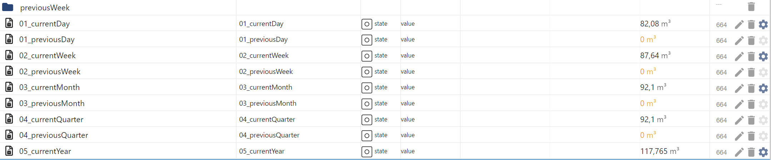Select the 05_currentYear tree item
This screenshot has height=160, width=771.
(45, 151)
